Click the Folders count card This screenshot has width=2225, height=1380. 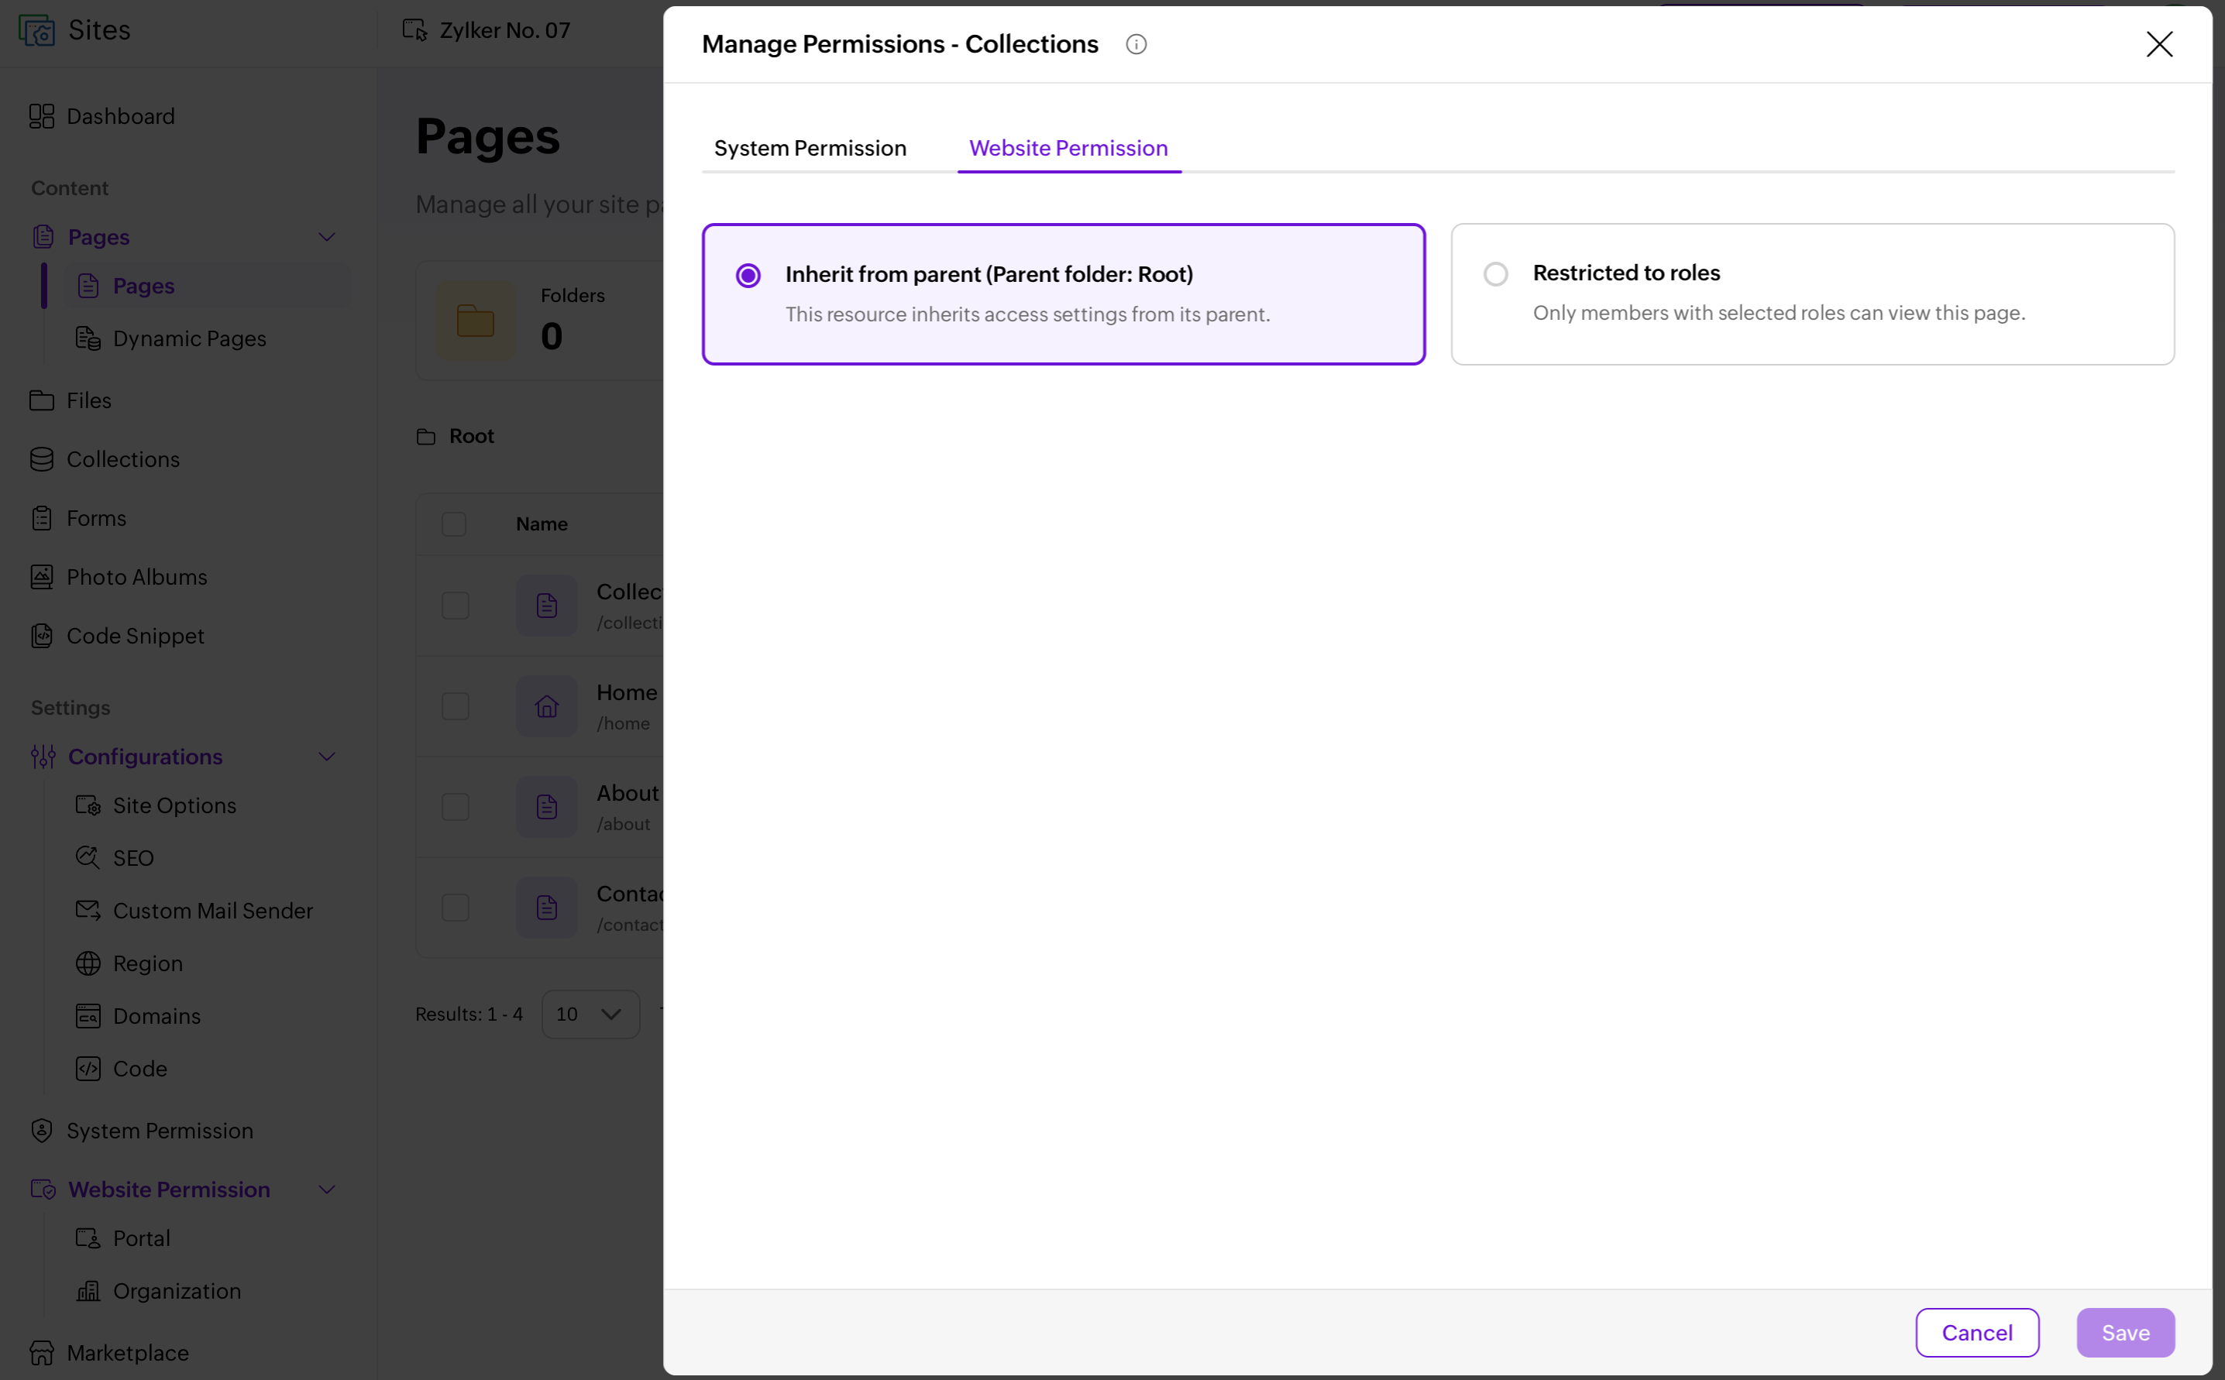point(539,319)
